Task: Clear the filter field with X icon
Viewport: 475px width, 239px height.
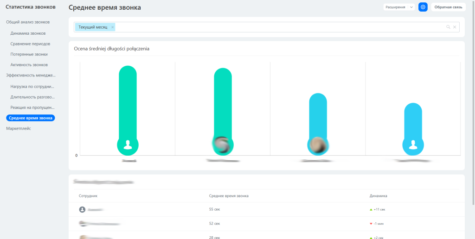Action: pos(455,27)
